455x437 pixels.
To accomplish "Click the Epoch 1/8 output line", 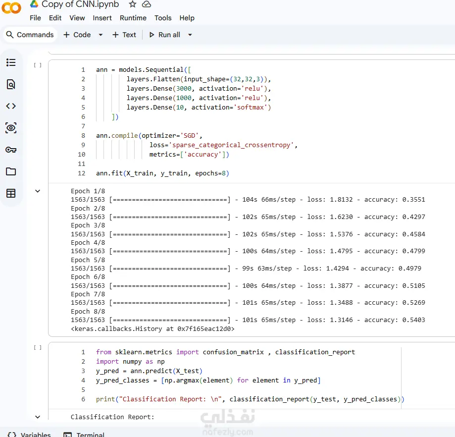I will [x=88, y=191].
